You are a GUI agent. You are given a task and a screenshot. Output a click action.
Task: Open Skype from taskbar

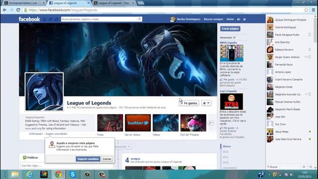pyautogui.click(x=73, y=175)
